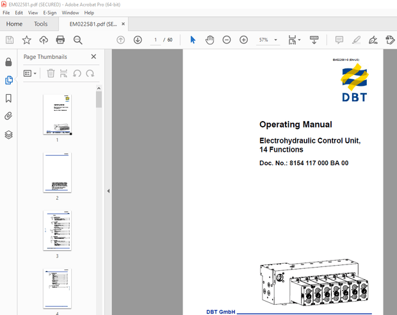Open the Layers panel icon

pyautogui.click(x=8, y=134)
